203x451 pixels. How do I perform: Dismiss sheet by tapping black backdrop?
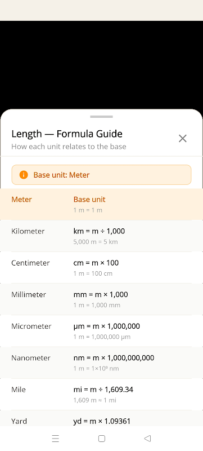coord(101,65)
